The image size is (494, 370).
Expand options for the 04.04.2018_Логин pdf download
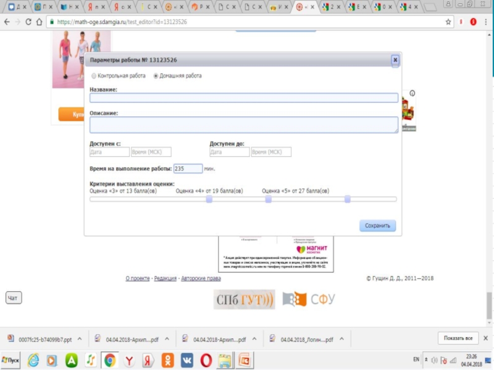341,339
